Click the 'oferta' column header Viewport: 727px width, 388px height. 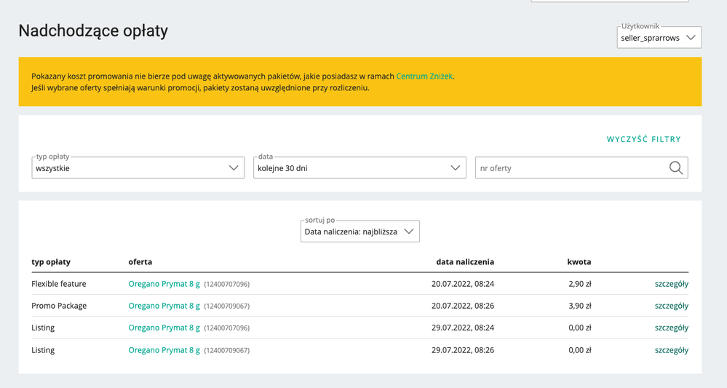(x=140, y=262)
